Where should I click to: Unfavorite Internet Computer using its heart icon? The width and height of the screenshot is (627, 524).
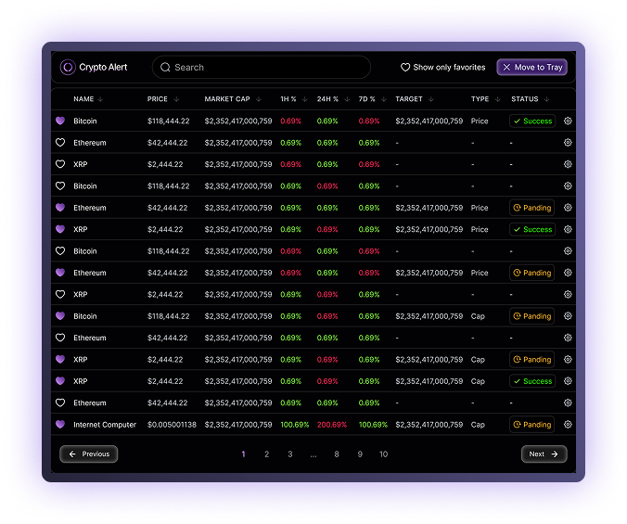60,425
